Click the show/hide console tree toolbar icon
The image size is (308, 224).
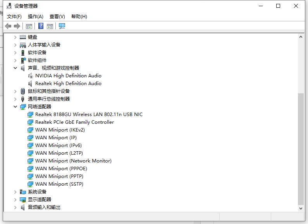29,26
